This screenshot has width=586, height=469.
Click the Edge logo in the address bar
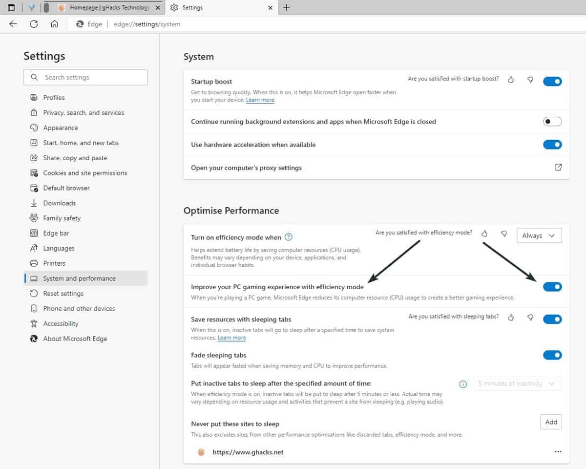click(x=79, y=23)
